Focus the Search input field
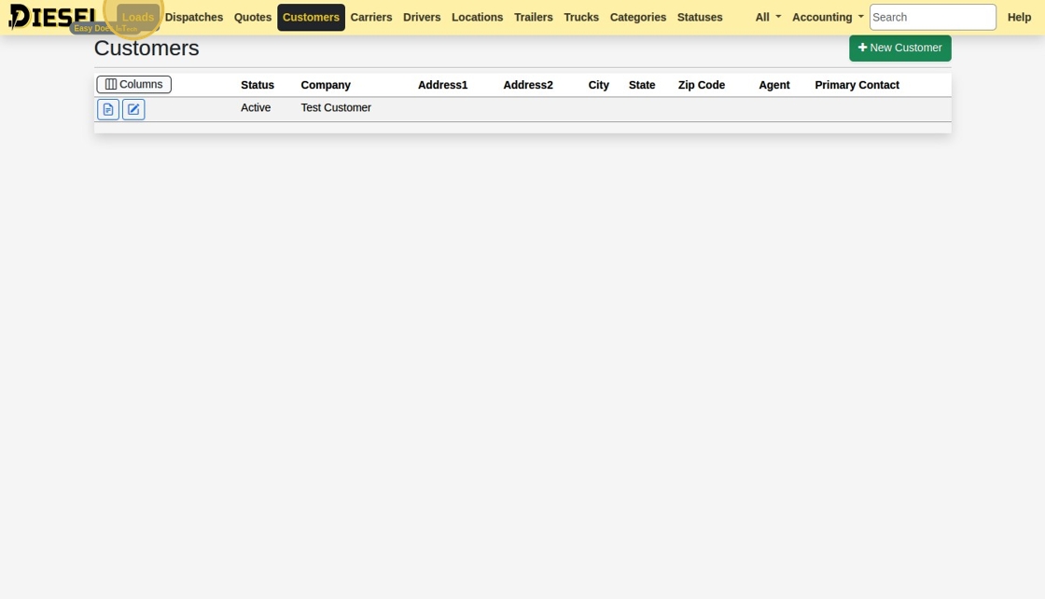Viewport: 1045px width, 599px height. [x=932, y=18]
